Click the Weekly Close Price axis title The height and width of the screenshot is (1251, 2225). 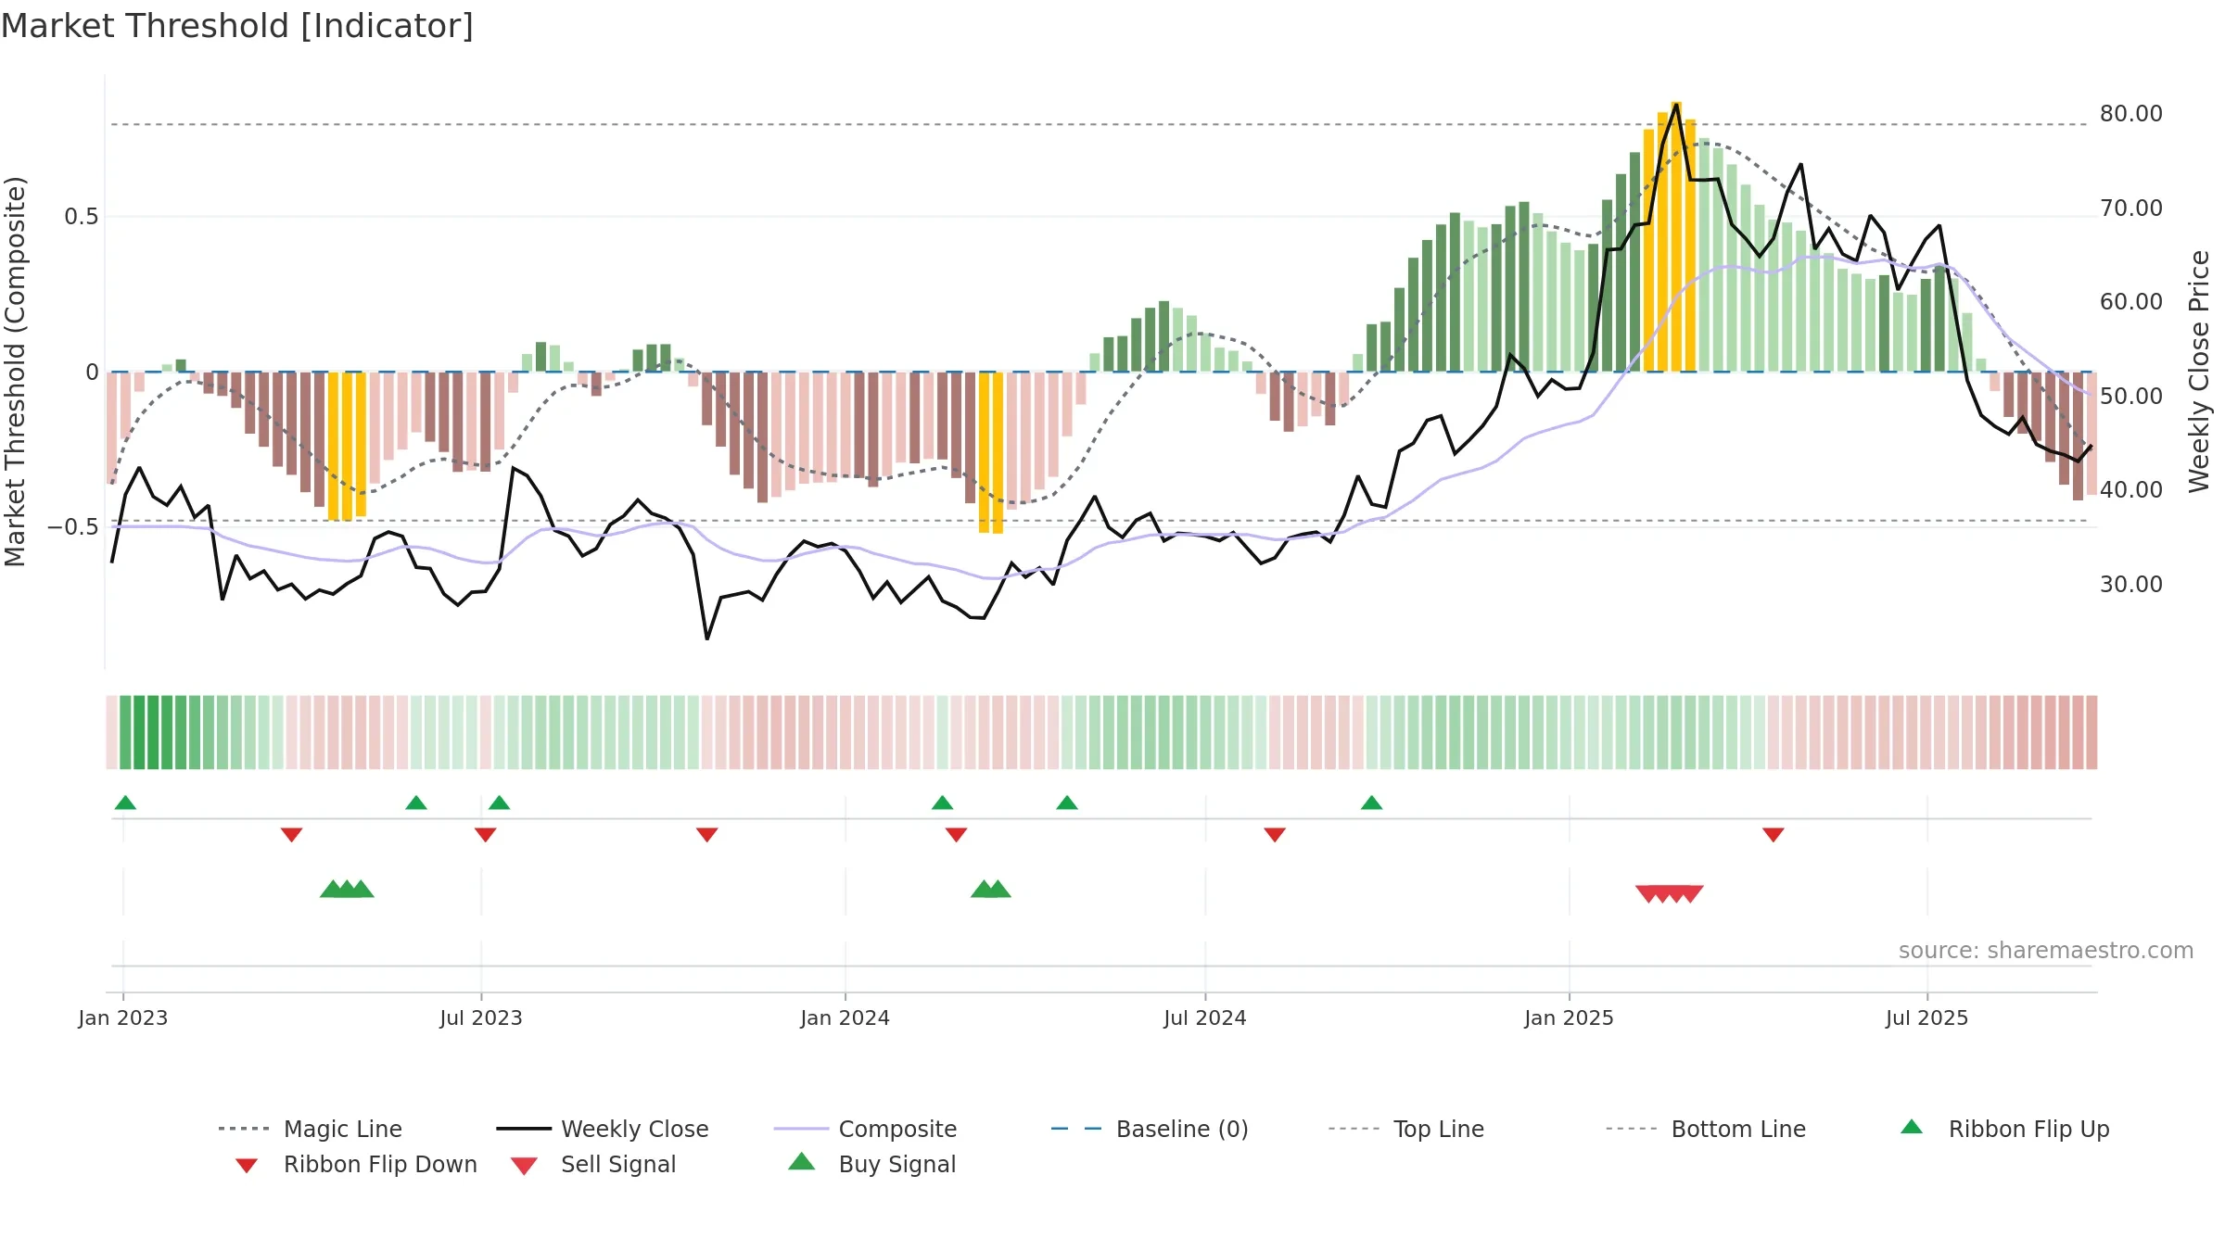pos(2199,371)
